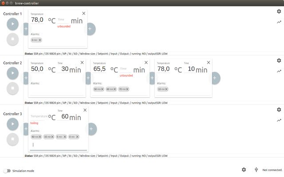
Task: Delete Controller 3's 0 min alarm chip
Action: [x=77, y=137]
